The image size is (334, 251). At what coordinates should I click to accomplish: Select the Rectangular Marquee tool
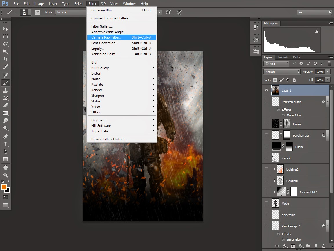6,37
